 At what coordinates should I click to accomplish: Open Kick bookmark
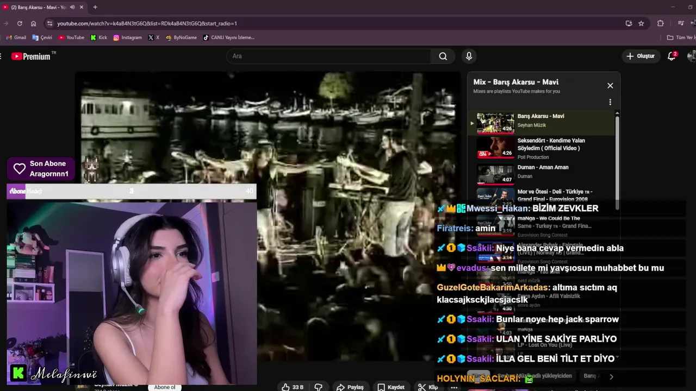tap(99, 37)
